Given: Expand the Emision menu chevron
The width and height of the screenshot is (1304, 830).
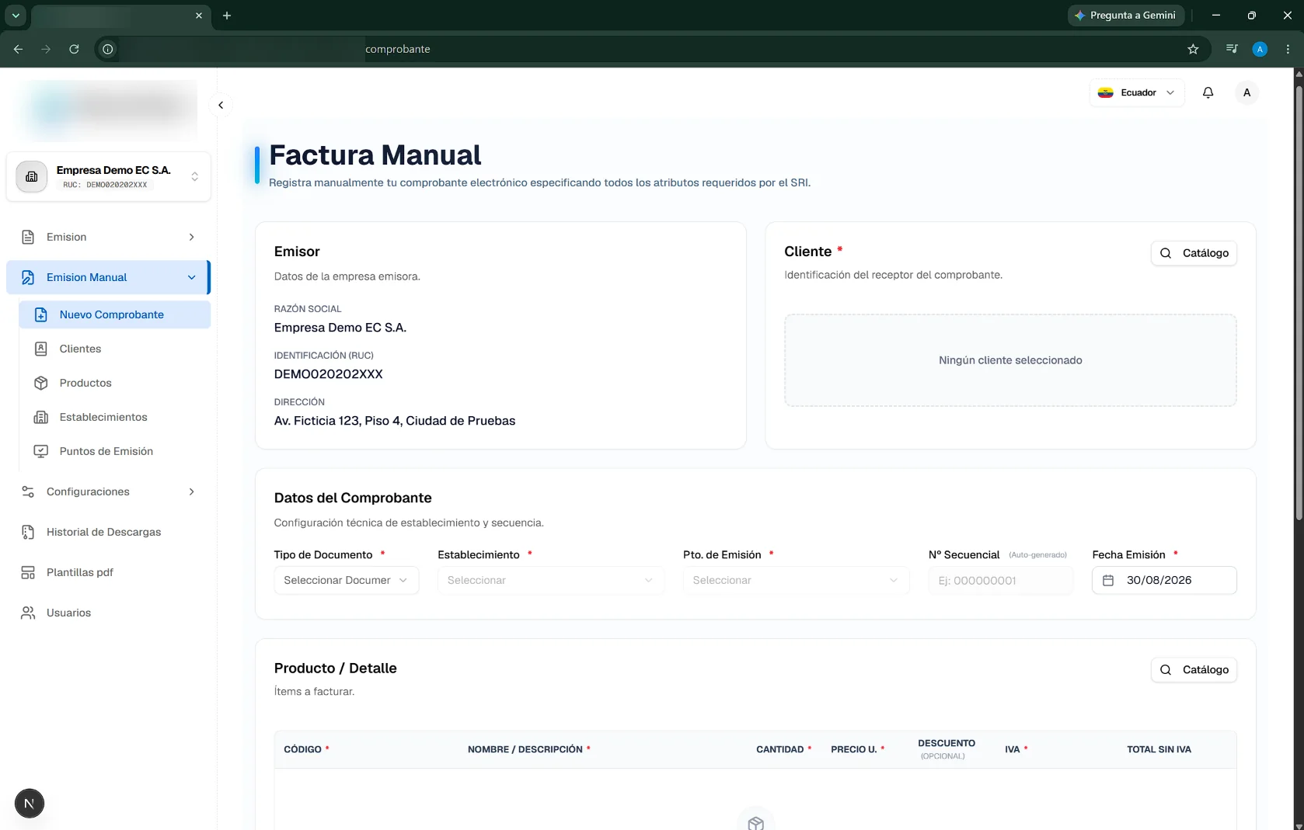Looking at the screenshot, I should click(191, 237).
